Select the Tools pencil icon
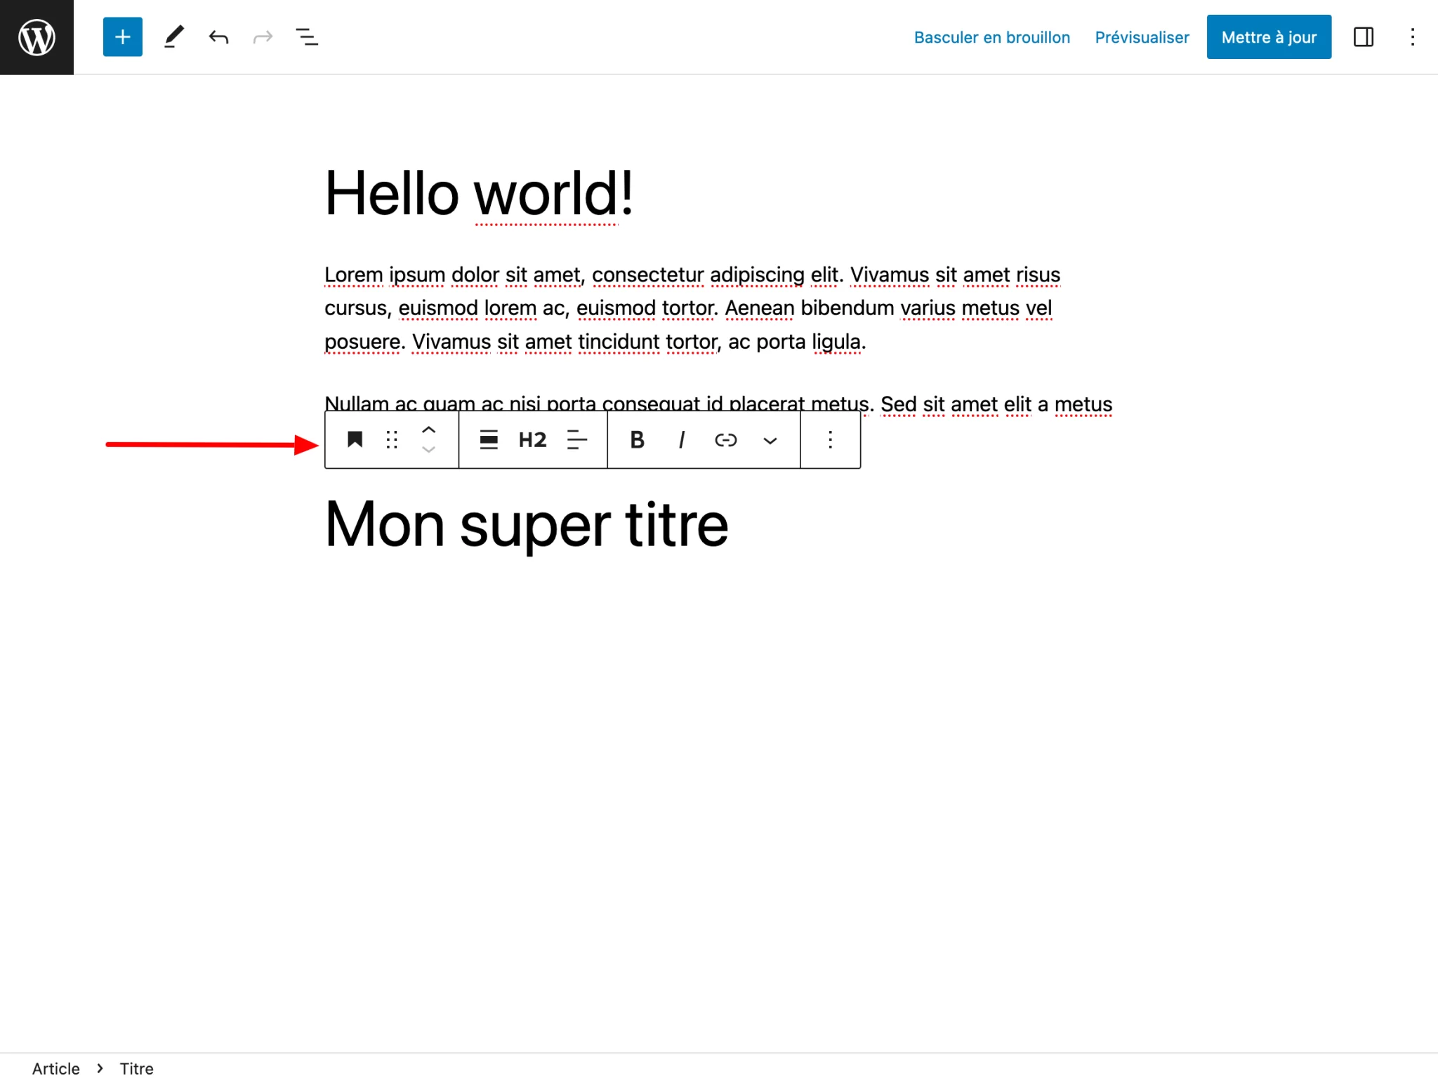 (173, 37)
